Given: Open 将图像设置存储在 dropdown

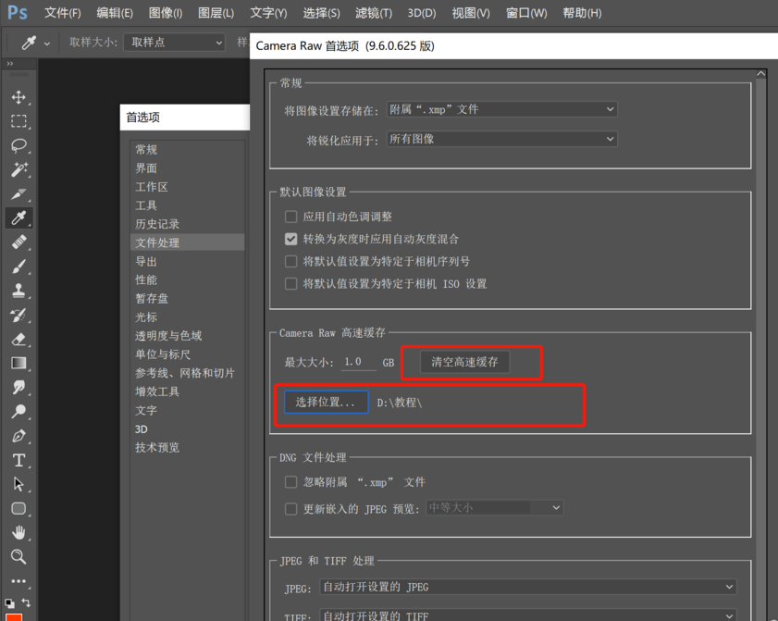Looking at the screenshot, I should click(x=501, y=109).
